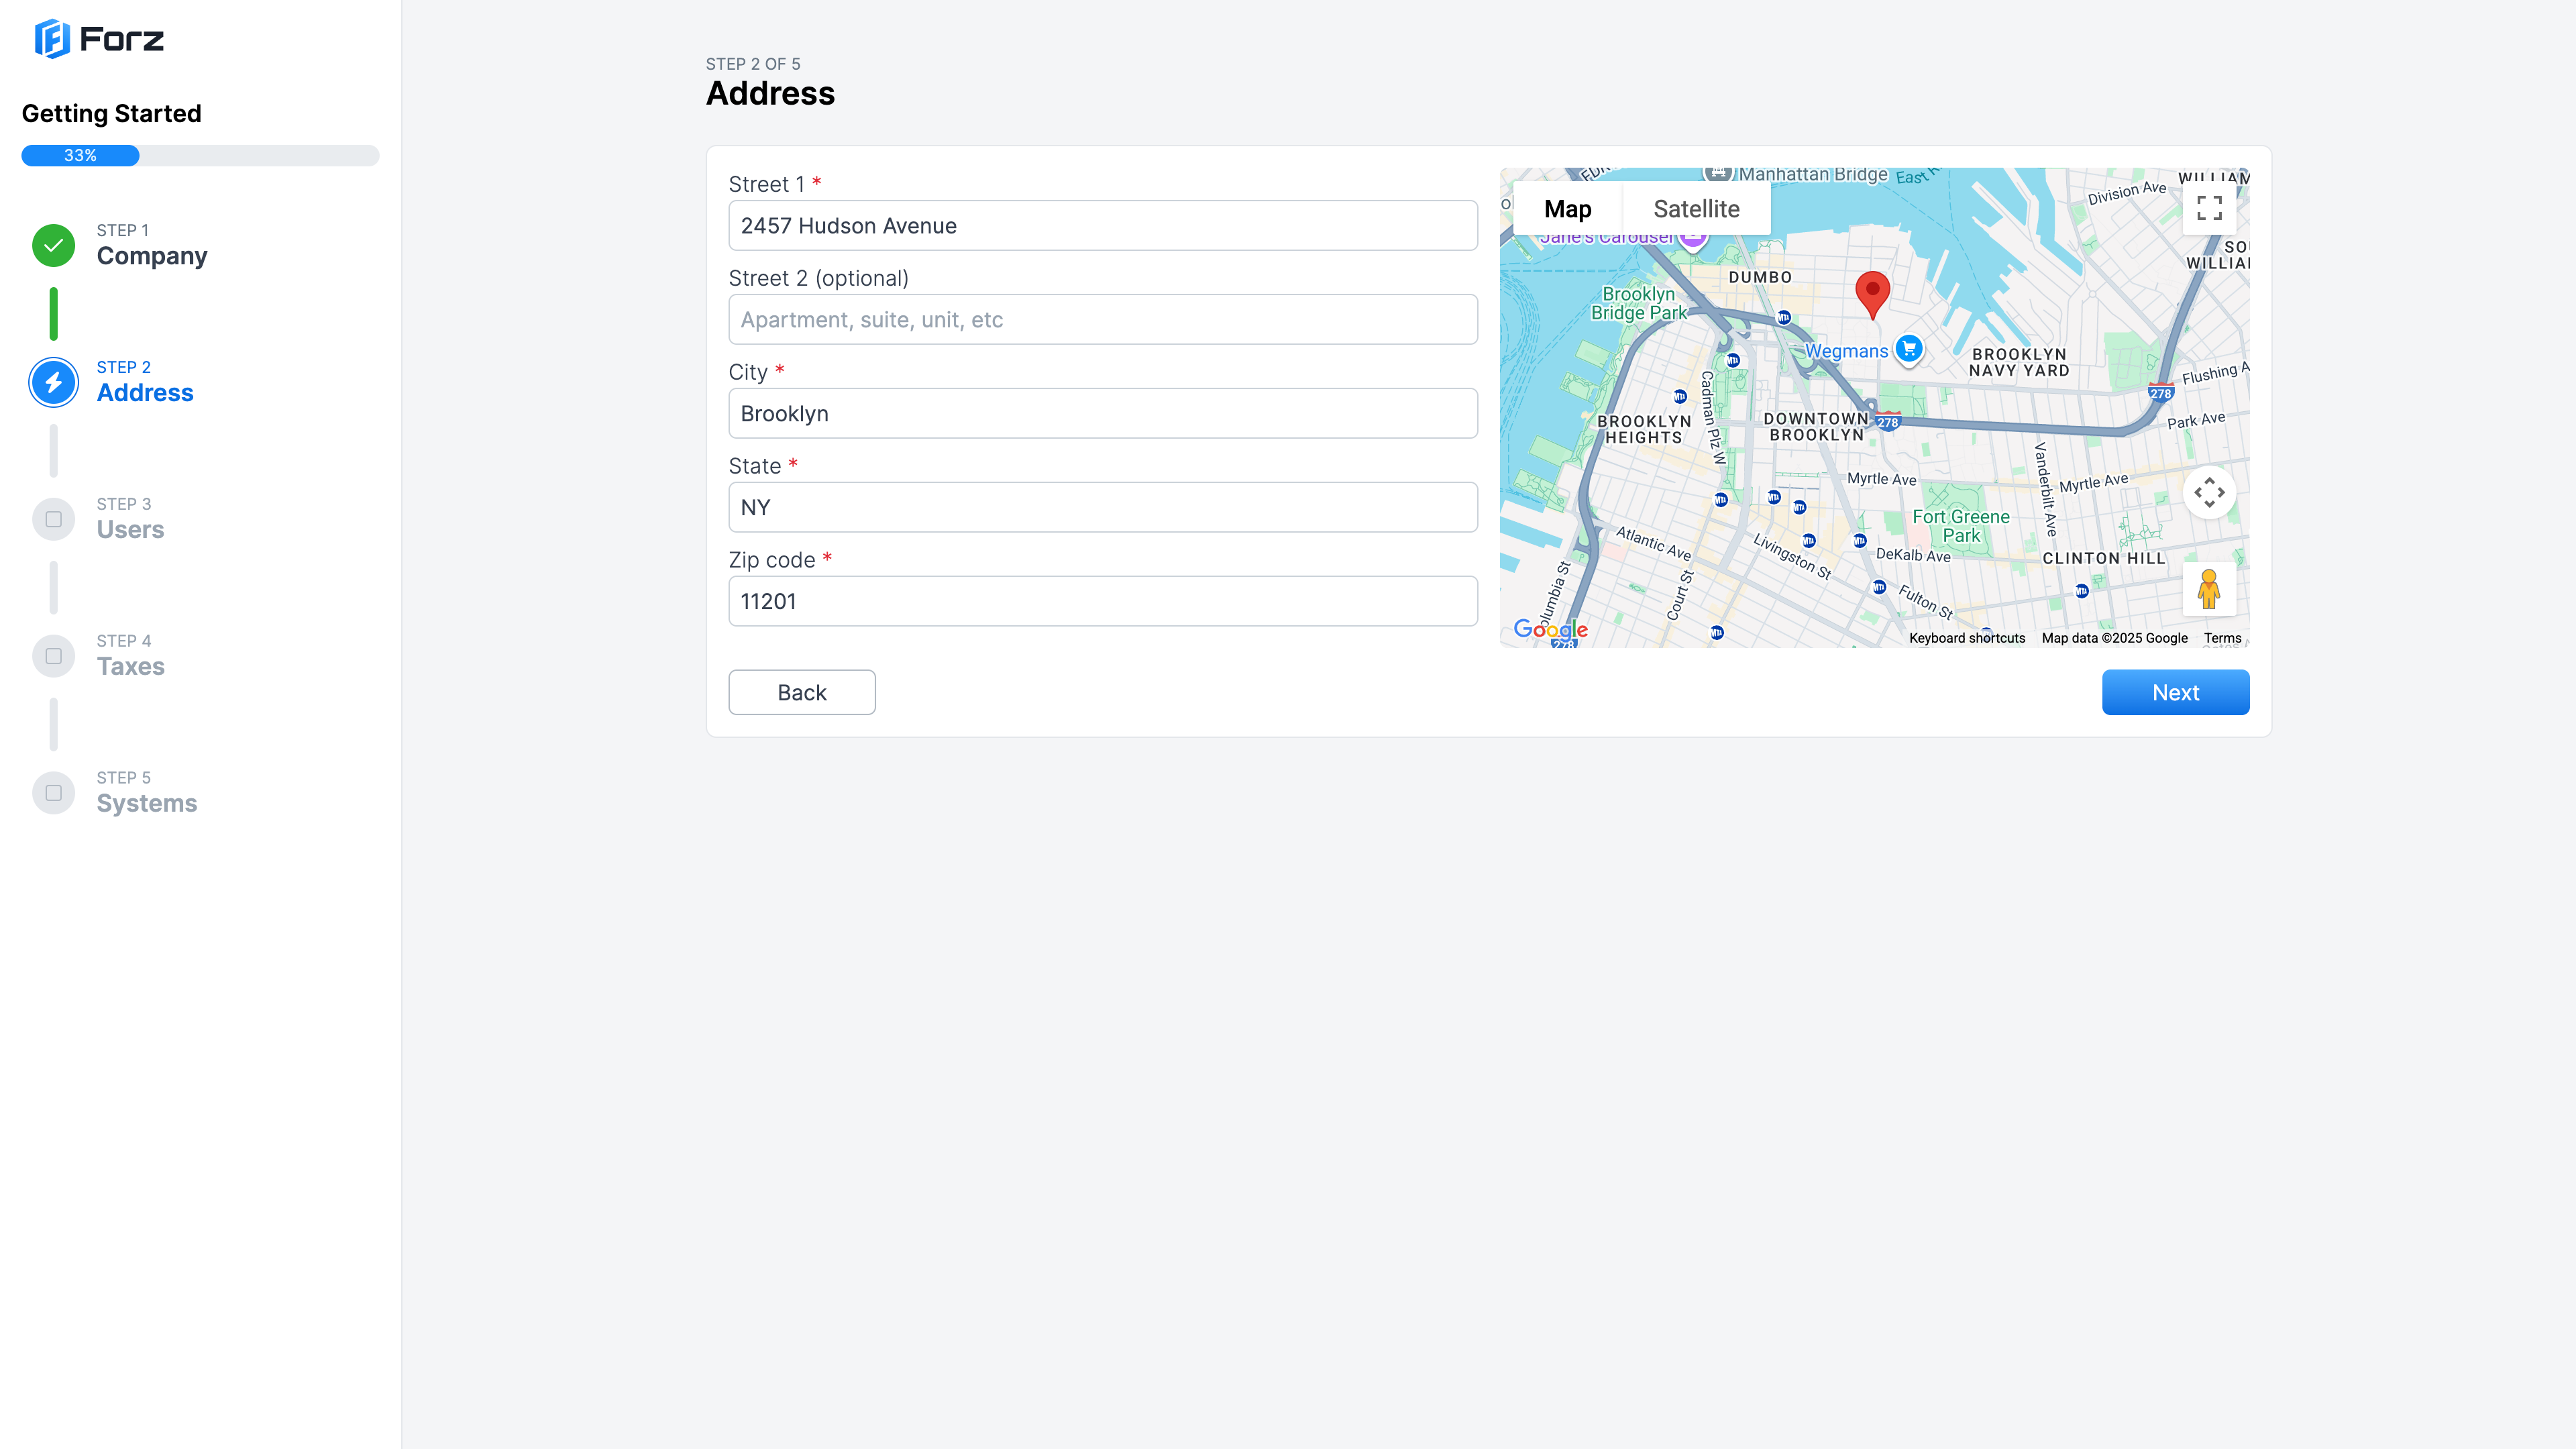Click the Address step lightning icon
Image resolution: width=2576 pixels, height=1449 pixels.
[54, 382]
